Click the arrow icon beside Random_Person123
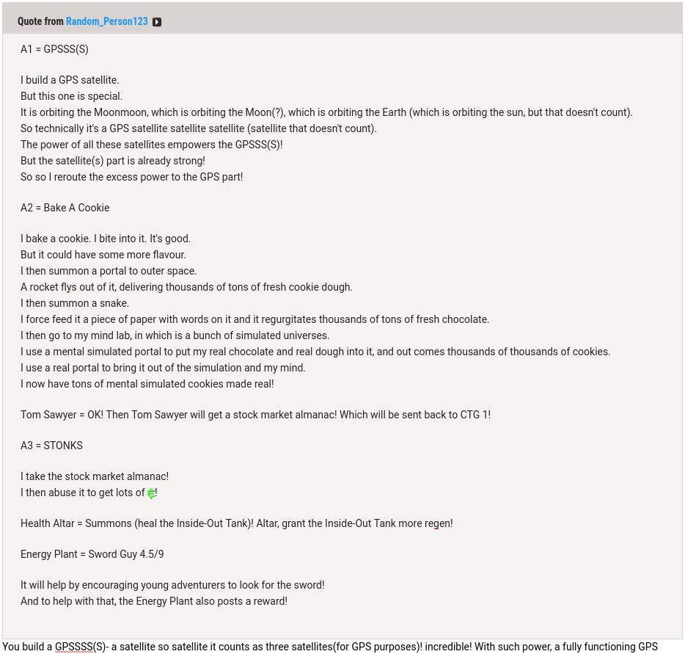 point(157,22)
